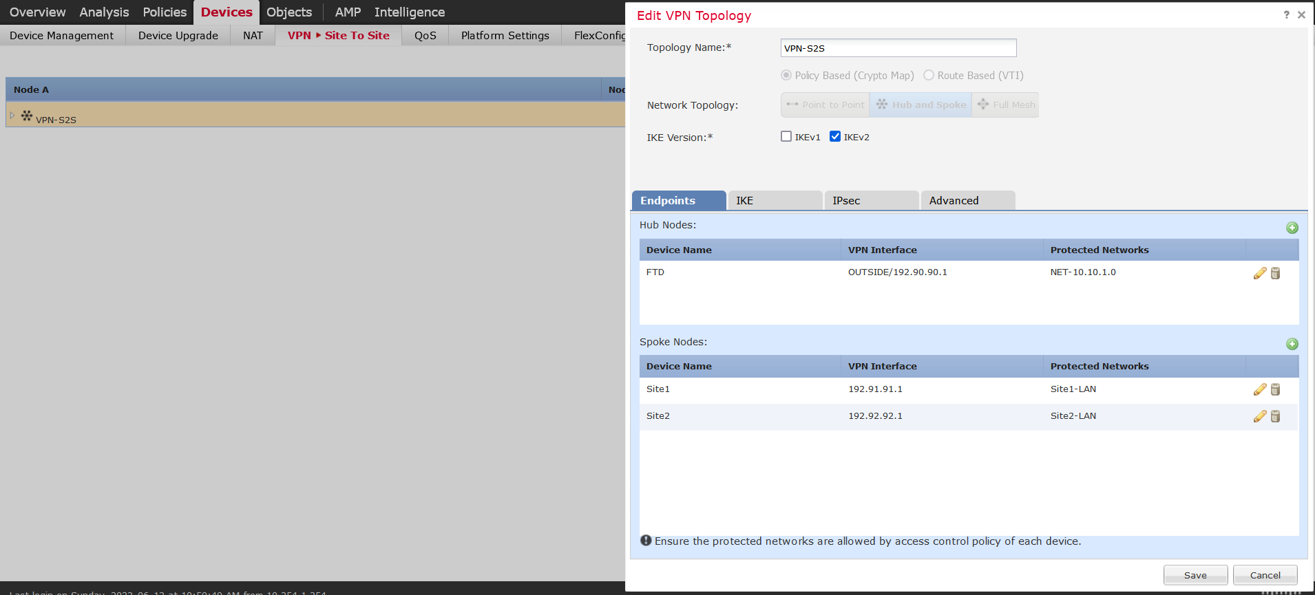The width and height of the screenshot is (1315, 595).
Task: Switch to the IKE tab
Action: pyautogui.click(x=775, y=200)
